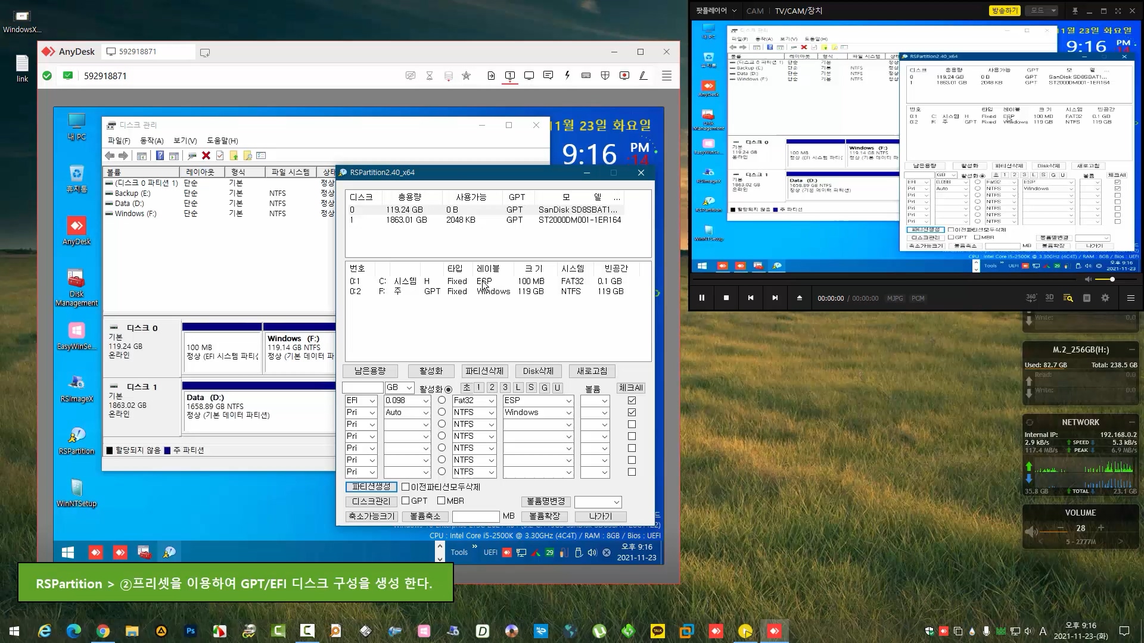
Task: Click 파티션생성 create partition button
Action: pyautogui.click(x=371, y=487)
